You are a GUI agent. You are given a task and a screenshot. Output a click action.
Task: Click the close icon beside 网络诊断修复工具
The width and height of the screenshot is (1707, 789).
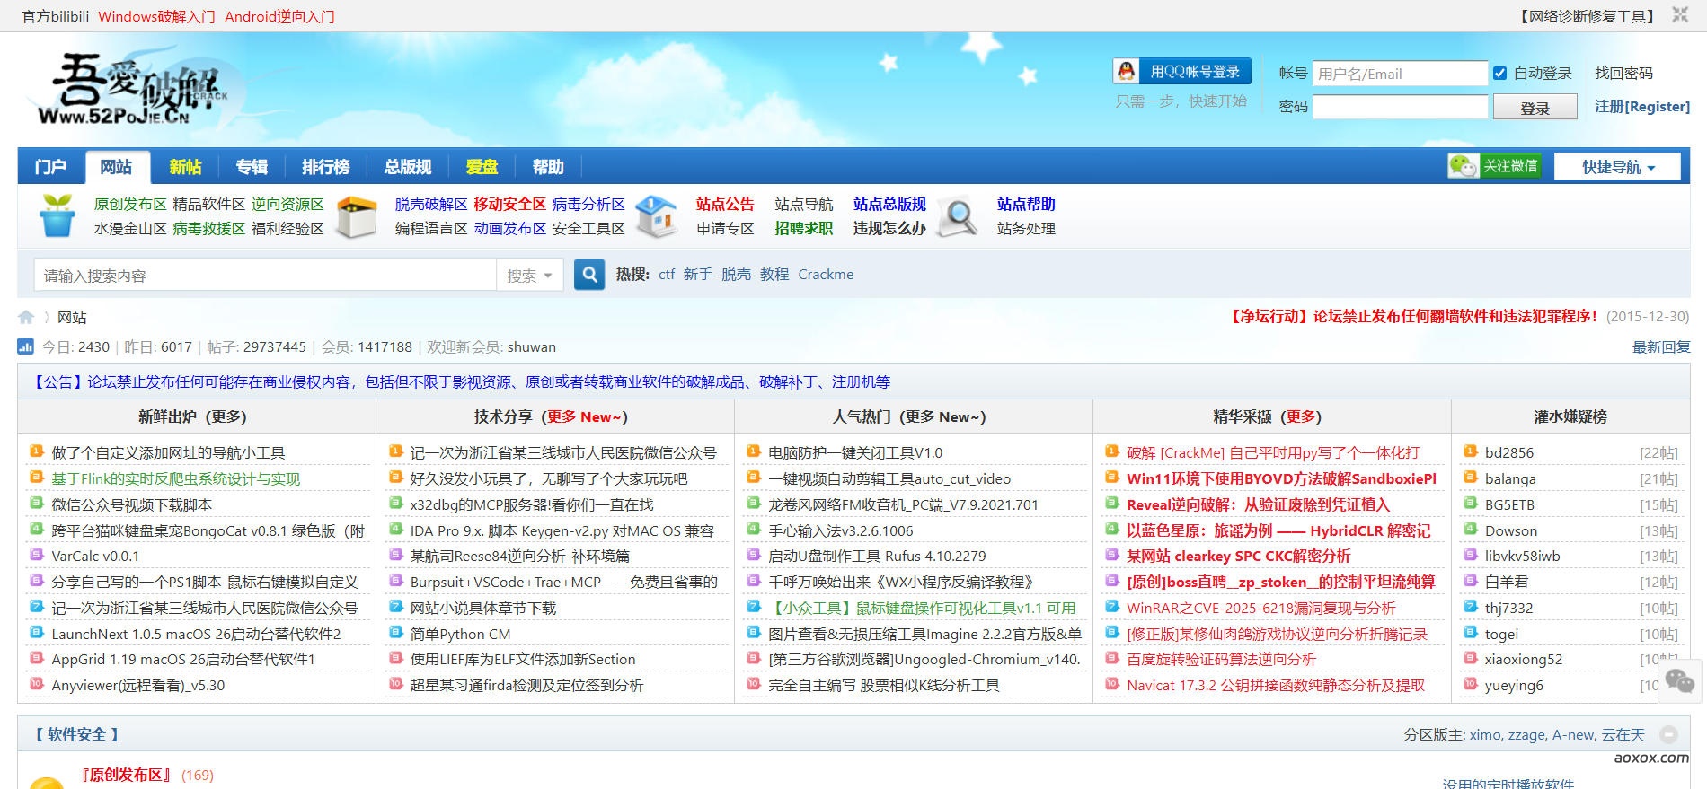[x=1680, y=14]
